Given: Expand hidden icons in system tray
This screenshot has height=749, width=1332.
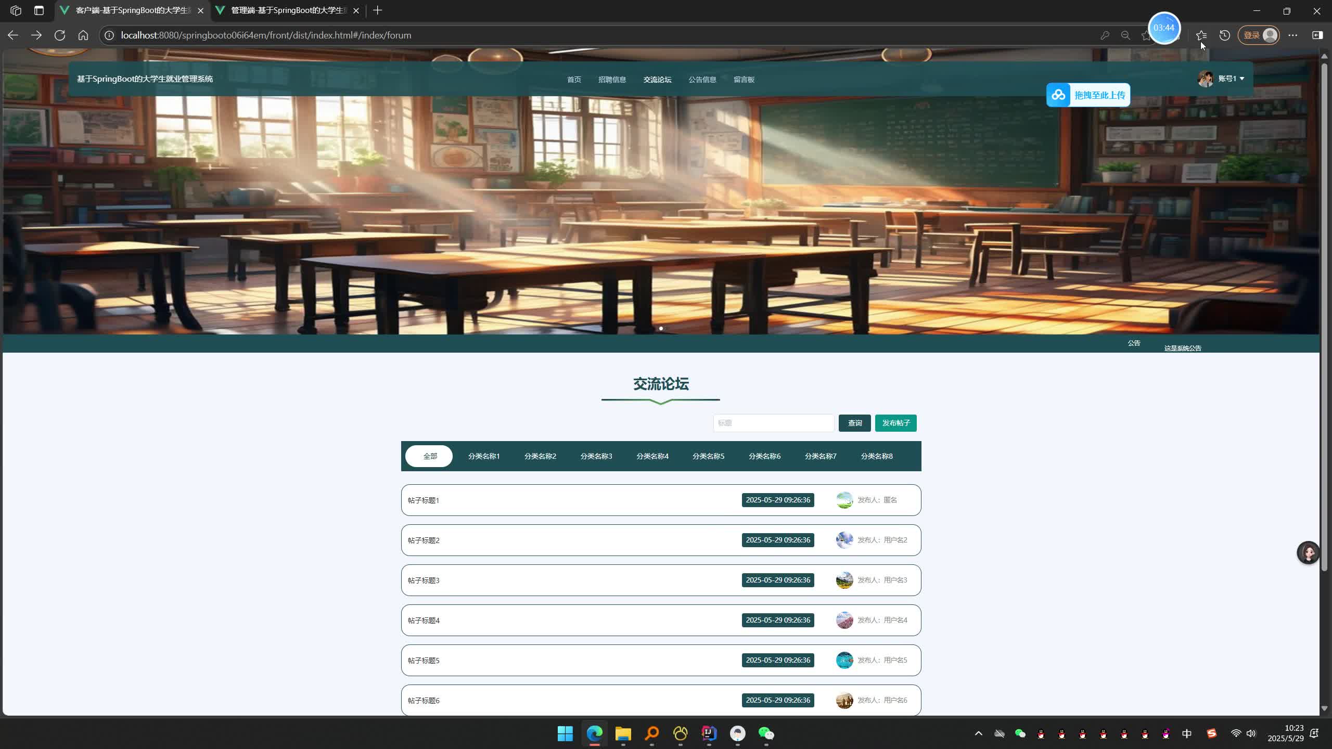Looking at the screenshot, I should 977,733.
